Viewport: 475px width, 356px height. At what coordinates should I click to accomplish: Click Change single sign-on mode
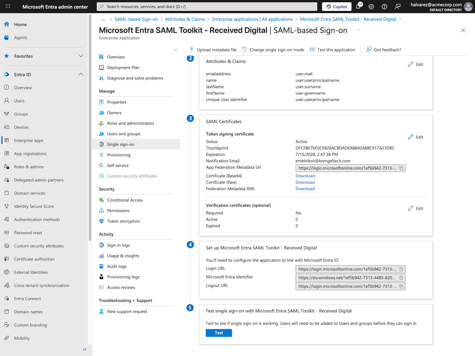(x=273, y=50)
